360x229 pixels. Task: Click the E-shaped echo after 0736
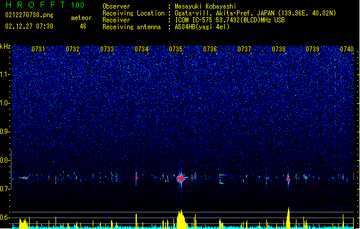point(221,179)
